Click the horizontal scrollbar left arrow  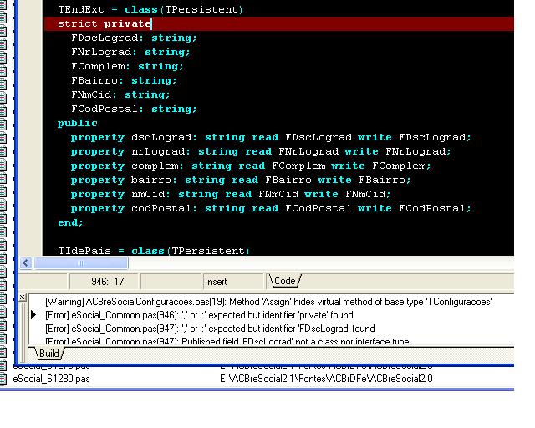[x=26, y=262]
